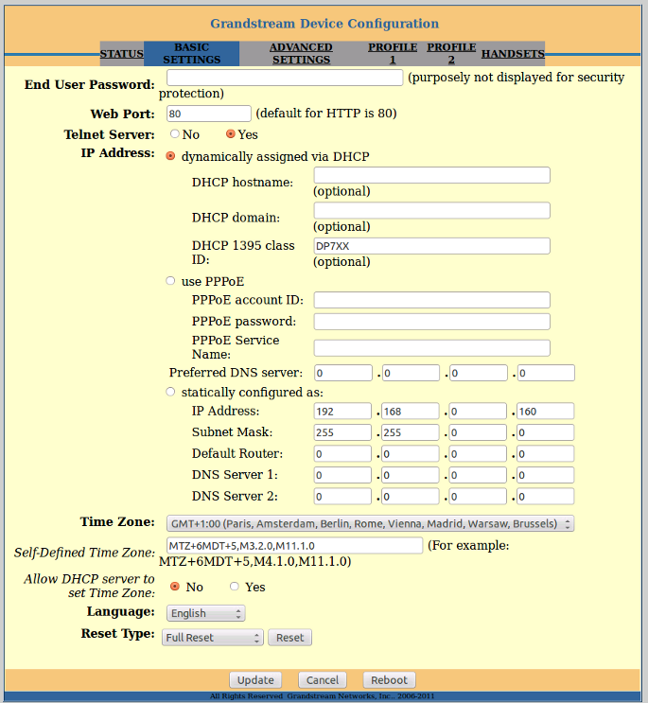The image size is (648, 703).
Task: Click the End User Password field
Action: pyautogui.click(x=285, y=78)
